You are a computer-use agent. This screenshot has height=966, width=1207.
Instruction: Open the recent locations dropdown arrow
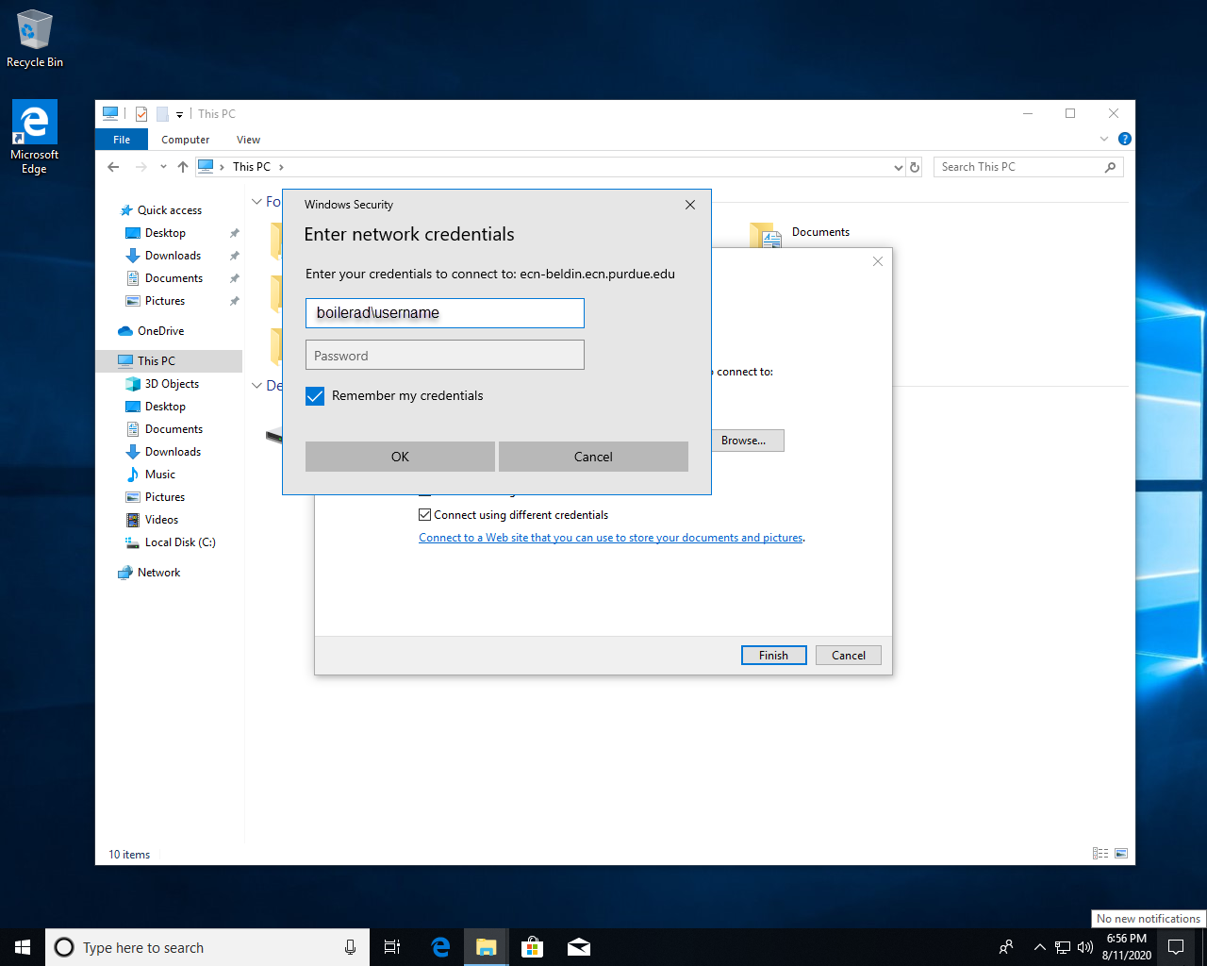[163, 167]
